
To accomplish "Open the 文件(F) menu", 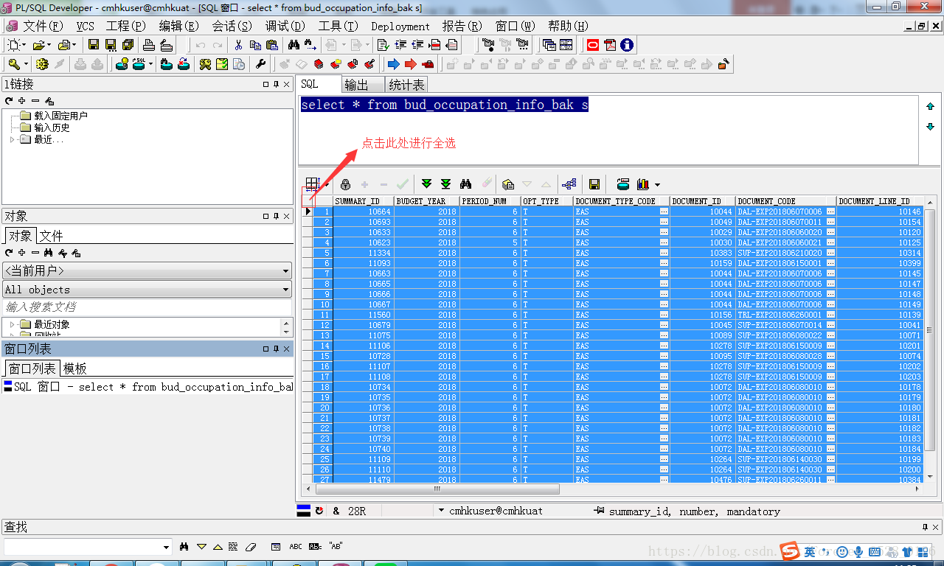I will [43, 26].
